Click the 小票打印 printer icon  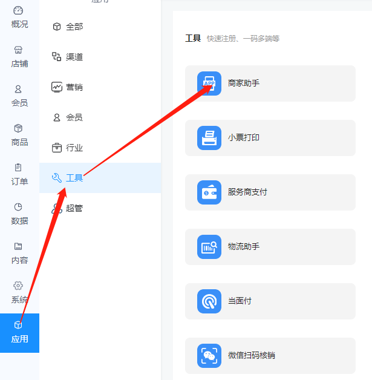pyautogui.click(x=209, y=138)
